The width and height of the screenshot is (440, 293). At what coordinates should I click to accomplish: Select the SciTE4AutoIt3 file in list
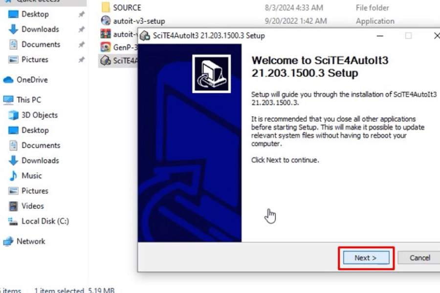[117, 61]
